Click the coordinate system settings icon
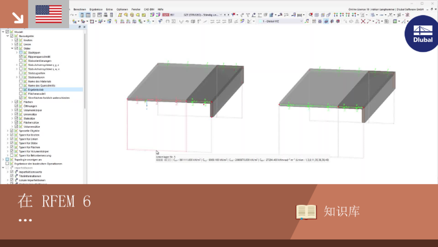438x247 pixels. pyautogui.click(x=307, y=21)
